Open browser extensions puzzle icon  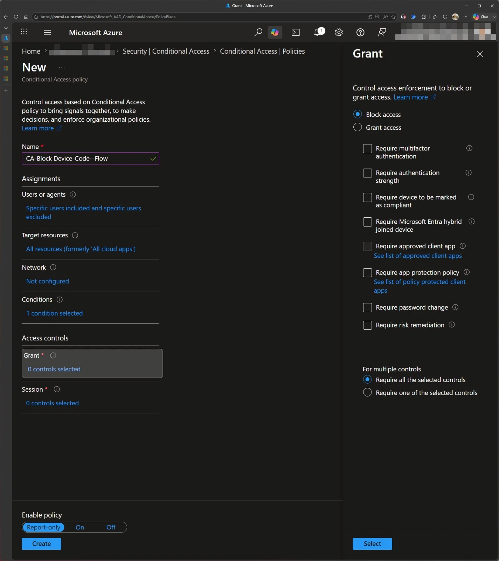(x=423, y=17)
